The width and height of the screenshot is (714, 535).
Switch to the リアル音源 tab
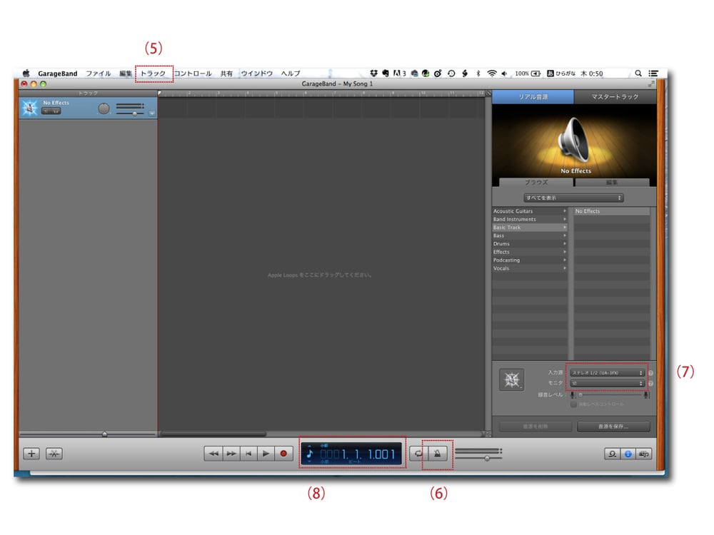tap(533, 97)
